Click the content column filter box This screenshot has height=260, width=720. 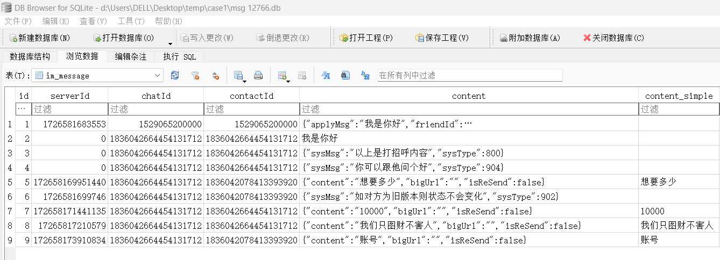coord(469,109)
